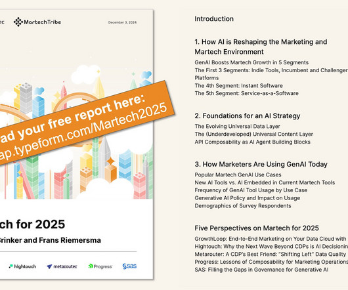Click 'API Composability as AI Agent Building Blocks'
Viewport: 348px width, 290px height.
(252, 142)
